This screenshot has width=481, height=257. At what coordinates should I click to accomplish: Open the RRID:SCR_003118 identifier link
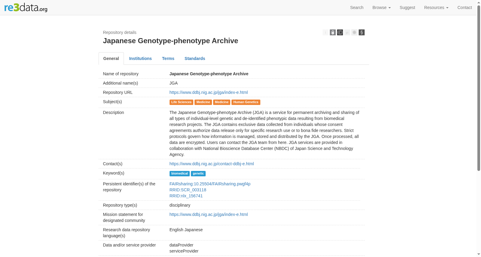tap(188, 190)
